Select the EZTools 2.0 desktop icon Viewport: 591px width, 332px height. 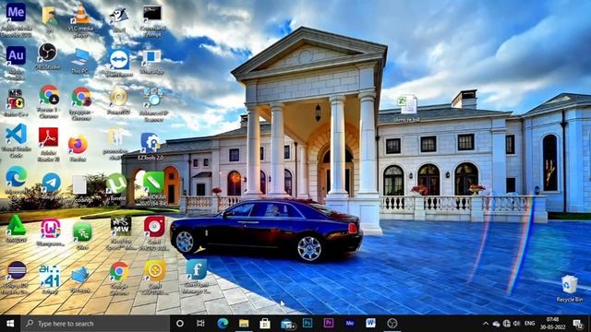151,147
